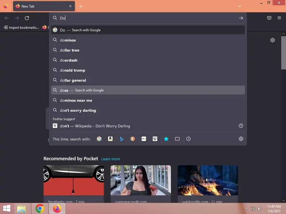
Task: Go back one page
Action: [x=7, y=18]
